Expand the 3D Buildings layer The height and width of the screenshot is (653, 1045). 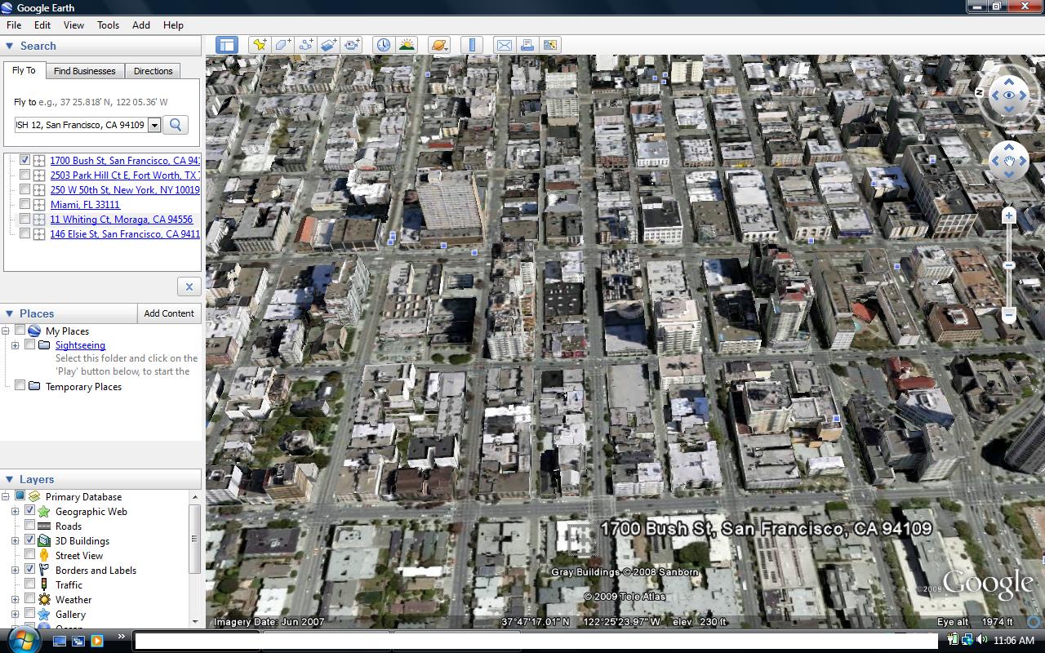pyautogui.click(x=15, y=540)
